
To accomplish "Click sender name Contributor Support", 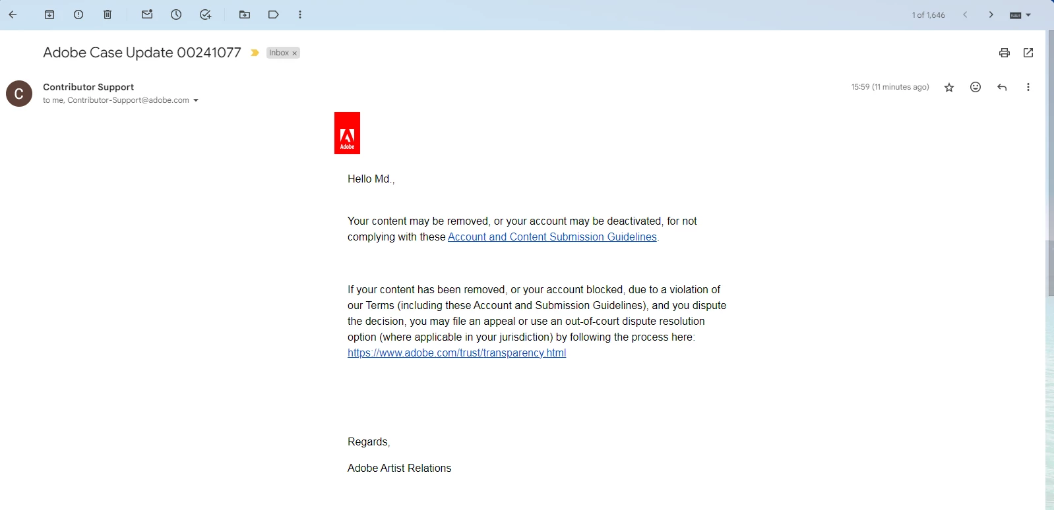I will click(88, 87).
